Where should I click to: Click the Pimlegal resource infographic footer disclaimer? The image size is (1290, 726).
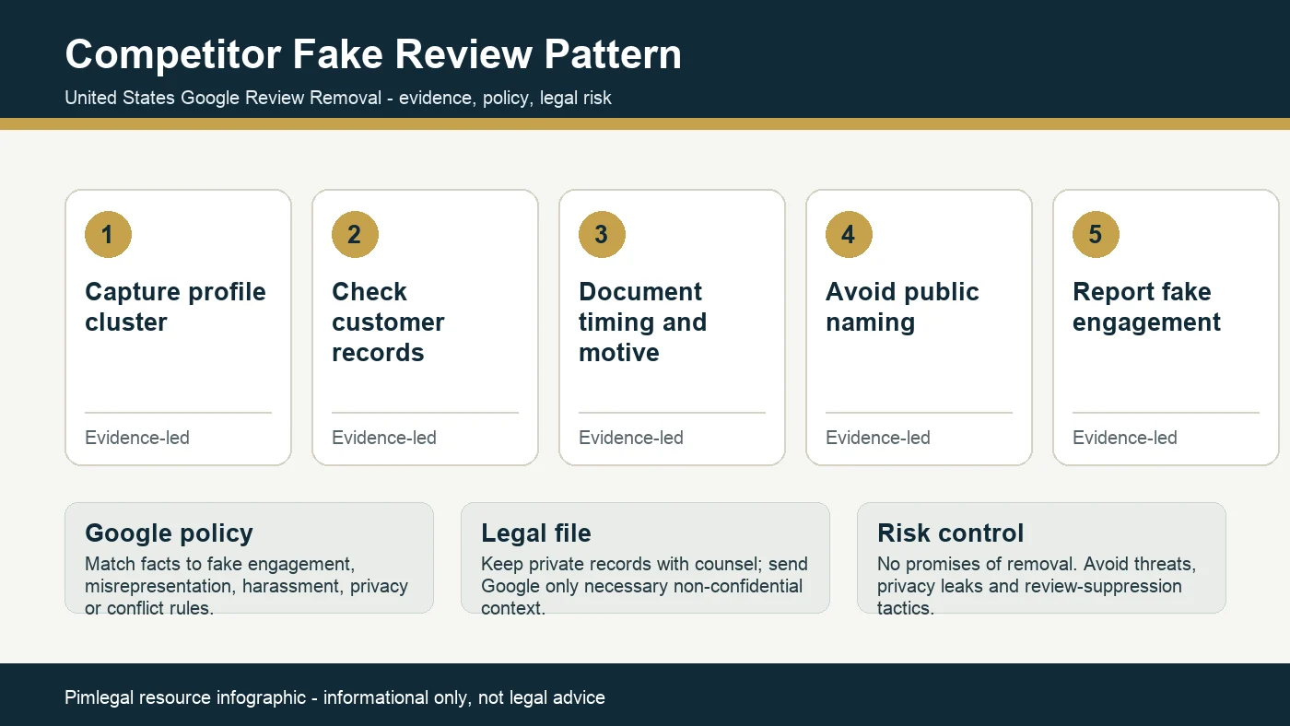point(334,697)
